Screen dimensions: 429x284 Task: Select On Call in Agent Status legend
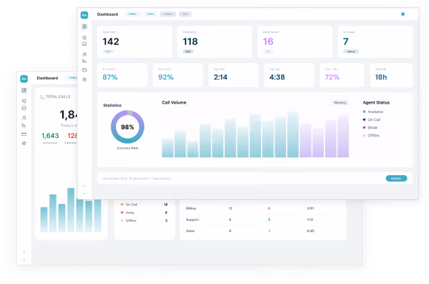pos(372,120)
